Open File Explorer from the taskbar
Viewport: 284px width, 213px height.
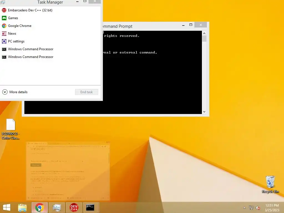tap(22, 207)
